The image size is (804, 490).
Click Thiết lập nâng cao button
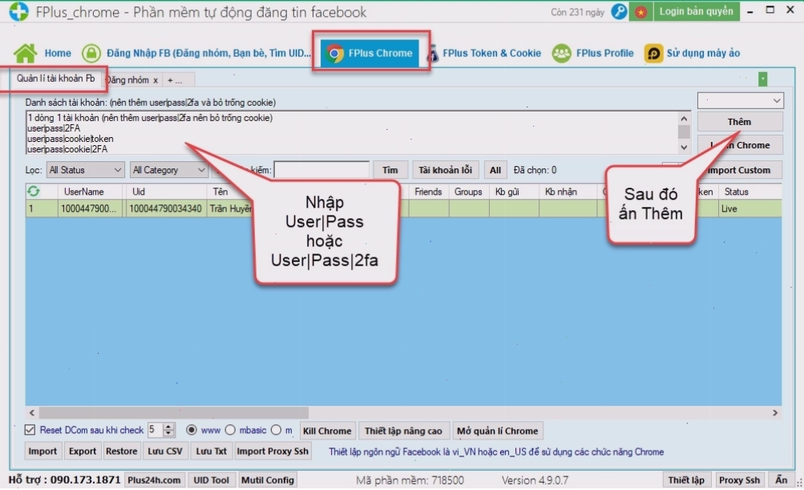(x=403, y=431)
